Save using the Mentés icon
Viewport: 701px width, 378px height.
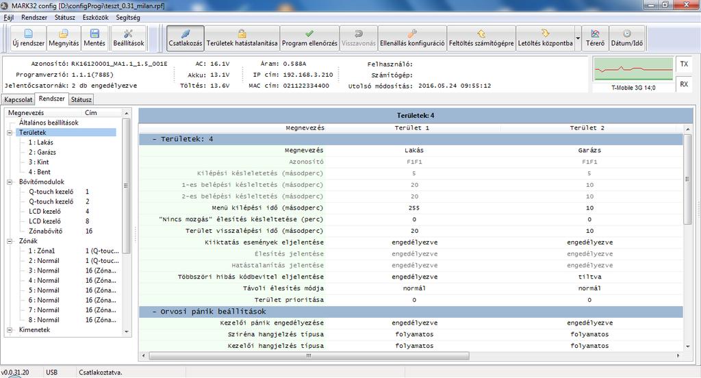coord(94,38)
